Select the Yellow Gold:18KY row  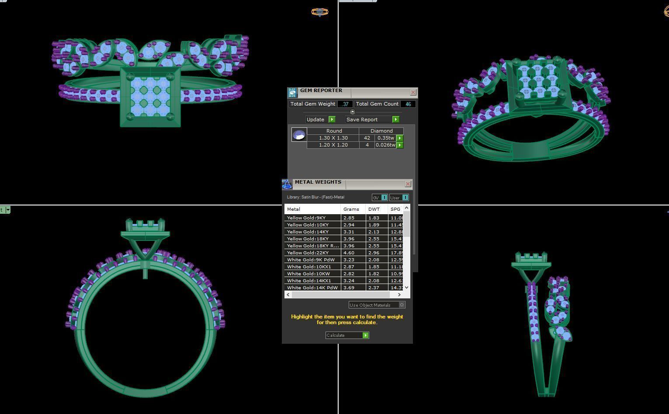point(343,239)
